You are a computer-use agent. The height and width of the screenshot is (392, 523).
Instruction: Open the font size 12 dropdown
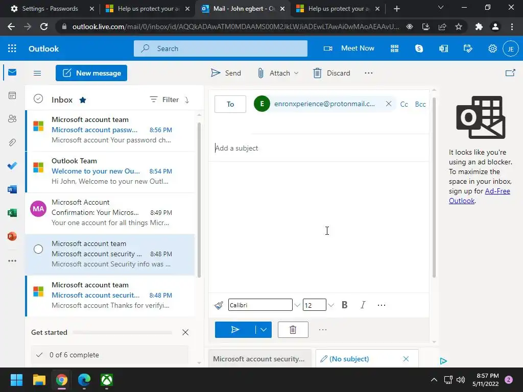330,305
